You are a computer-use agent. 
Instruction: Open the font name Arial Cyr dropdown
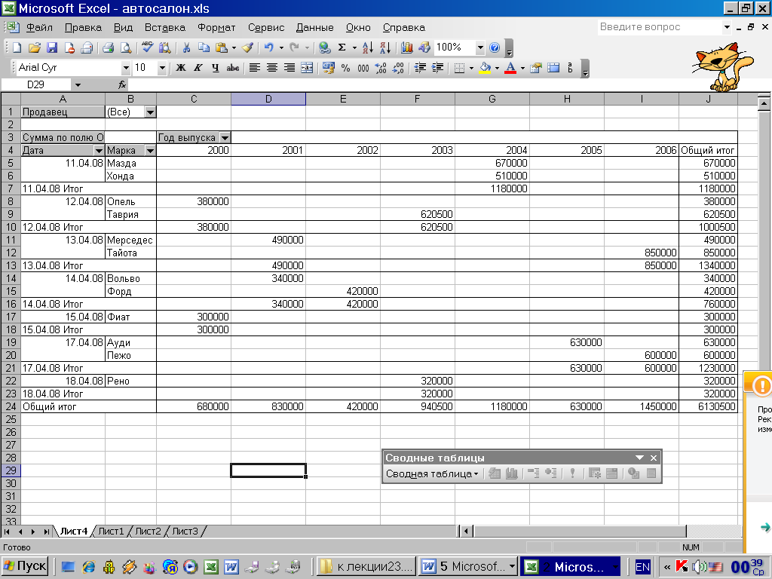[126, 68]
